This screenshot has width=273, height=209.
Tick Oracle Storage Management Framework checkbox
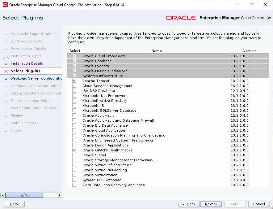74,160
